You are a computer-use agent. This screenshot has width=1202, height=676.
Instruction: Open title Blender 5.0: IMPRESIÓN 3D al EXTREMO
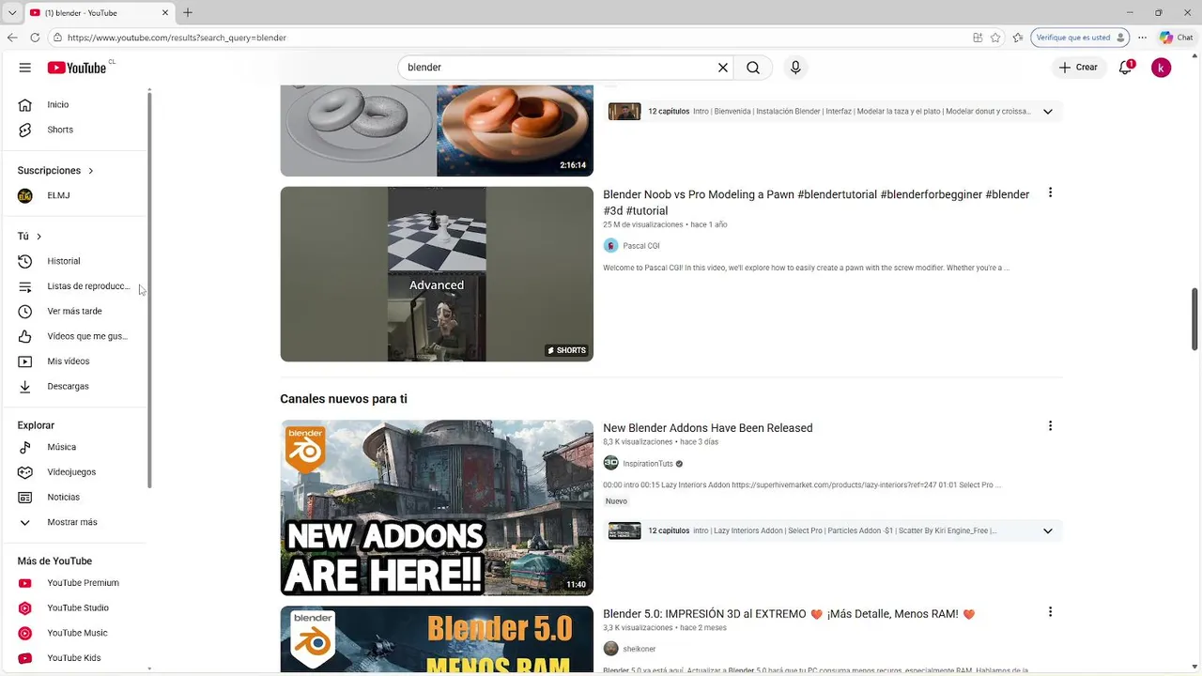point(789,614)
